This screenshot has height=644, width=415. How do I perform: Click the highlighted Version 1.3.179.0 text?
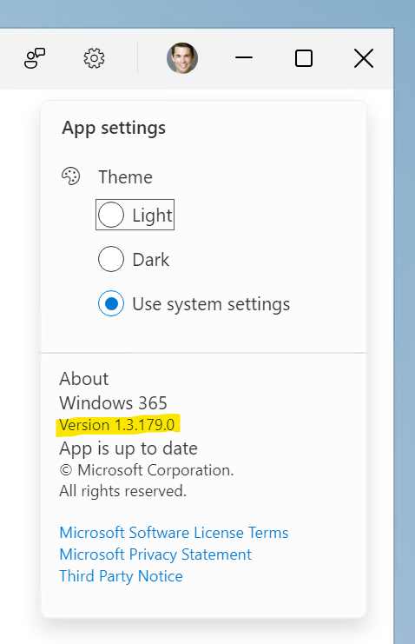point(117,425)
